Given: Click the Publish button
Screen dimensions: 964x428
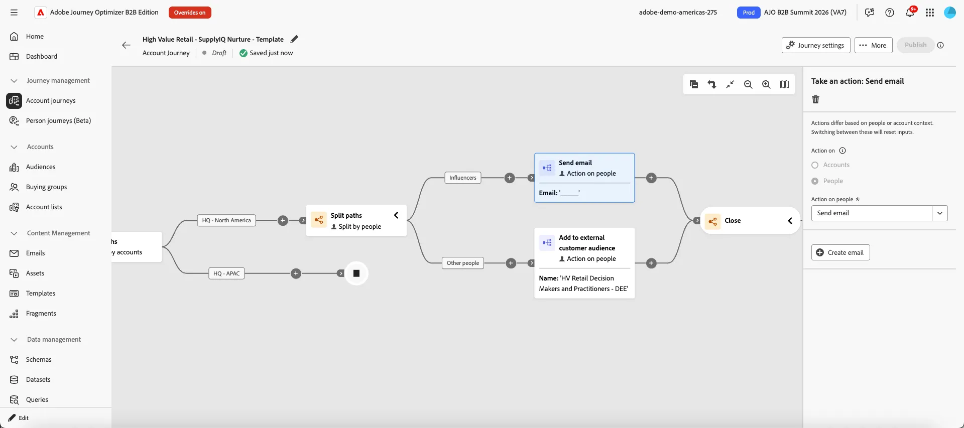Looking at the screenshot, I should 915,45.
